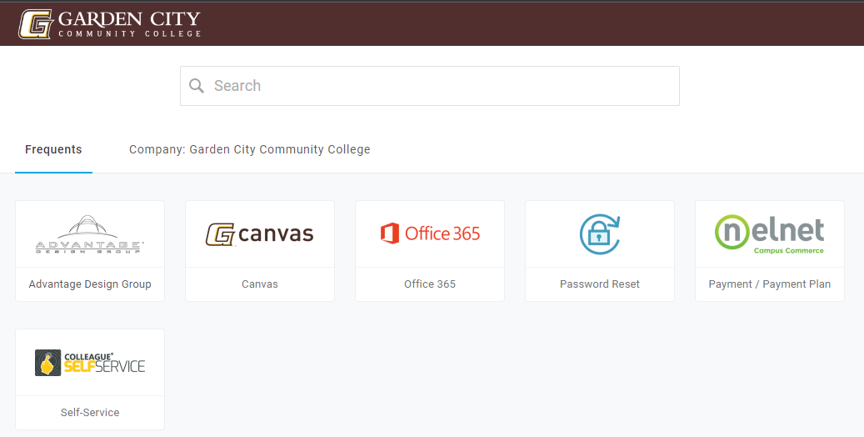Click the Office 365 label text

[x=430, y=284]
